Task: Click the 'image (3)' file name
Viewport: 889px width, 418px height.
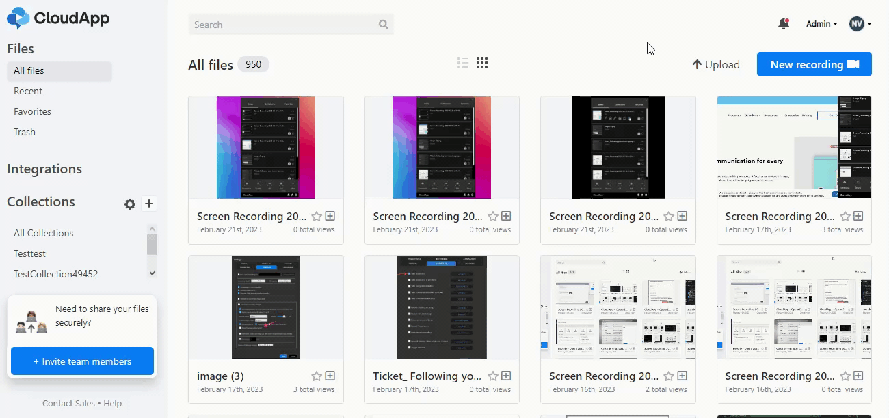Action: click(x=220, y=376)
